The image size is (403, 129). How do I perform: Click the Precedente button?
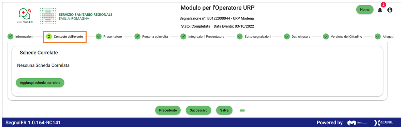pos(168,110)
